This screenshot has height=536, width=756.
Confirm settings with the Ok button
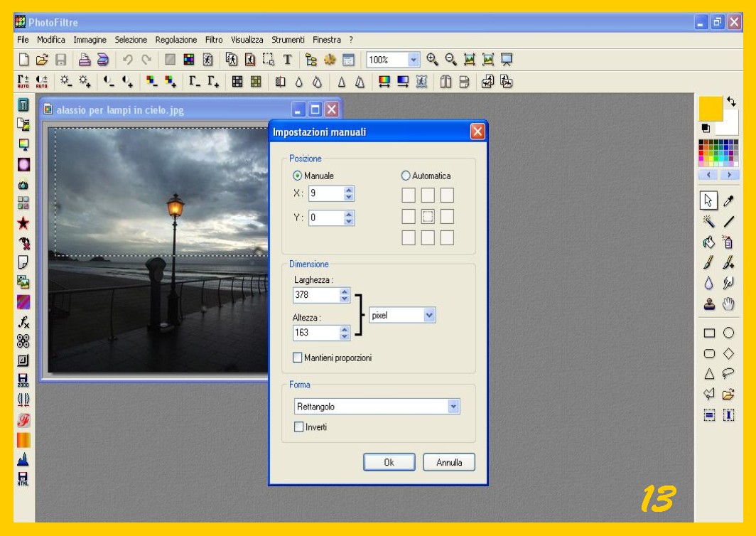click(389, 462)
